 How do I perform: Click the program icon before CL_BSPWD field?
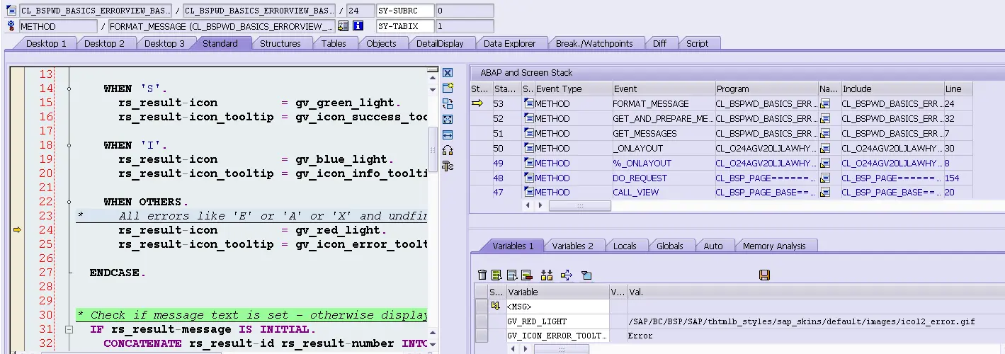tap(11, 11)
